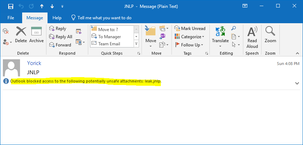Open the Tags dialog launcher
303x145 pixels.
click(x=207, y=54)
